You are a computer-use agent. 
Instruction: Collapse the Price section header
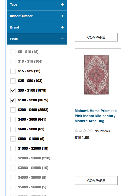(37, 39)
